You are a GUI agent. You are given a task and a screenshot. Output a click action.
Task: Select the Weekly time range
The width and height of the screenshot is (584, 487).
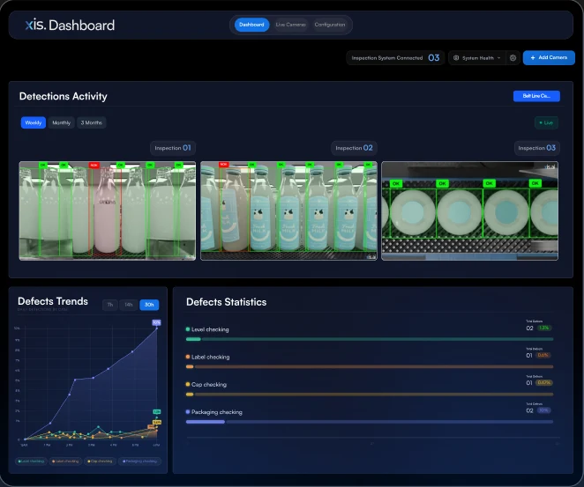coord(34,122)
